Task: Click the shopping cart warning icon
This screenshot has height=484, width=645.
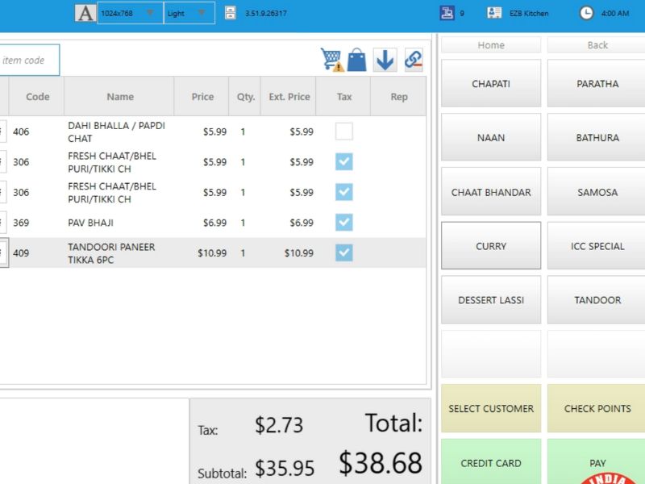Action: point(332,60)
